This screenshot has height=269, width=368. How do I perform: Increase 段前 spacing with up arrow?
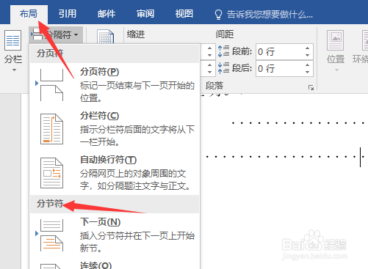tap(307, 48)
